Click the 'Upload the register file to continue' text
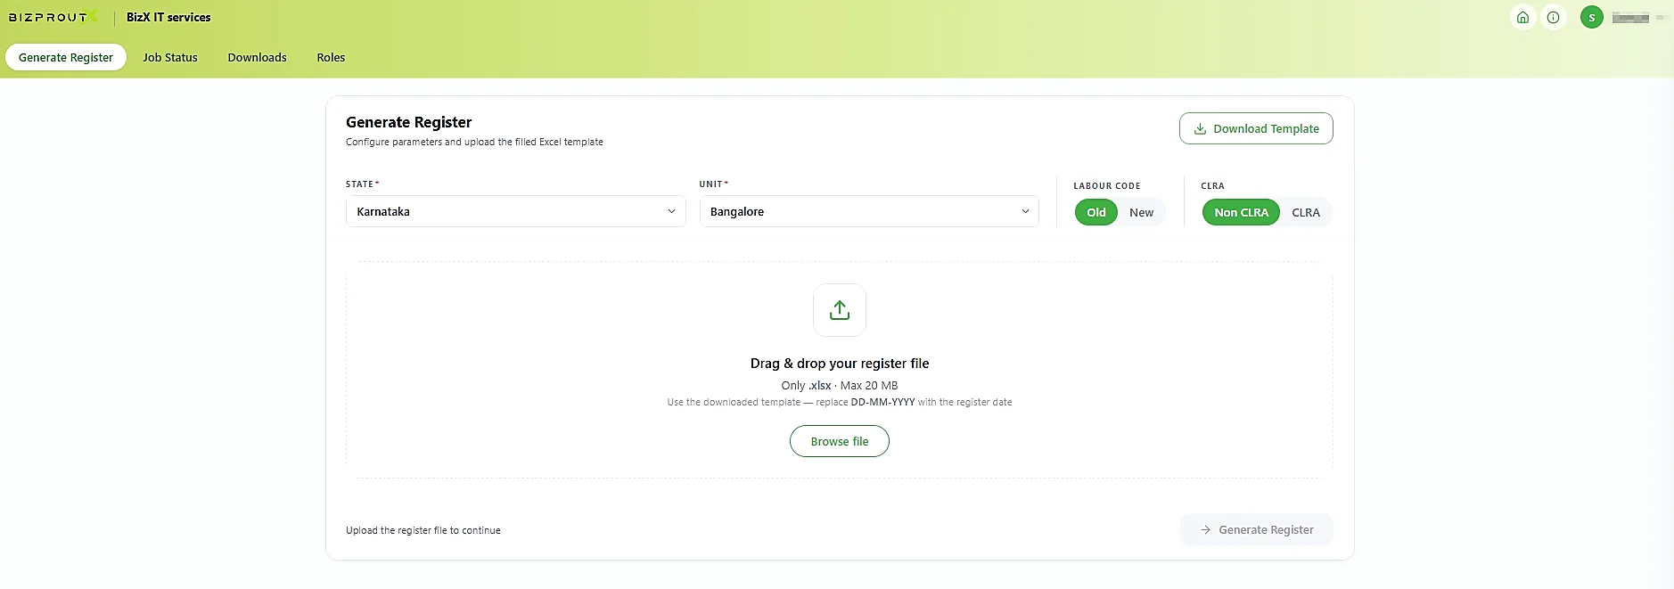Screen dimensions: 1674x589 [x=423, y=530]
